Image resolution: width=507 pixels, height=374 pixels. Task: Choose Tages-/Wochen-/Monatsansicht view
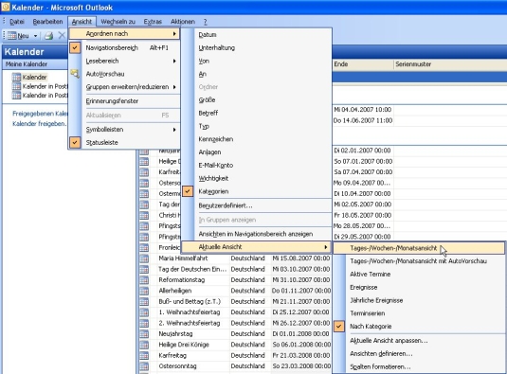pyautogui.click(x=419, y=248)
